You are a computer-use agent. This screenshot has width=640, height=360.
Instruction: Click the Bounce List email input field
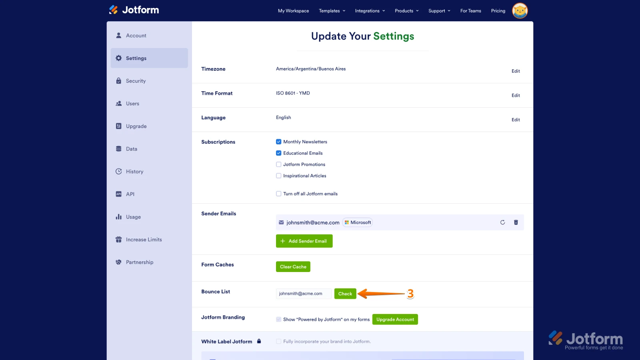click(x=304, y=294)
